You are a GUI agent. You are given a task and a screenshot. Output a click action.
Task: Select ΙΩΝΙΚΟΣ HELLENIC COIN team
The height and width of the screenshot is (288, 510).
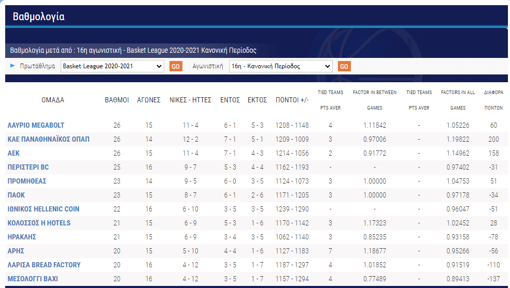click(44, 209)
